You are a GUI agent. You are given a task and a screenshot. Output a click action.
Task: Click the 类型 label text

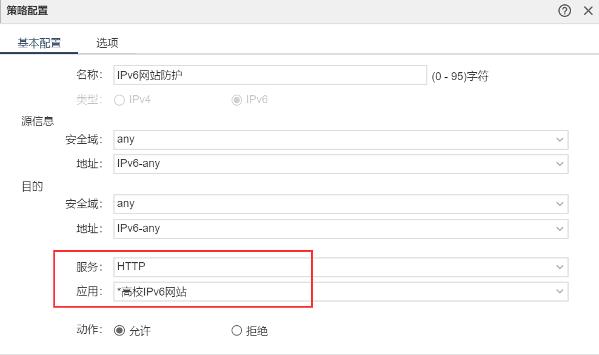click(89, 100)
